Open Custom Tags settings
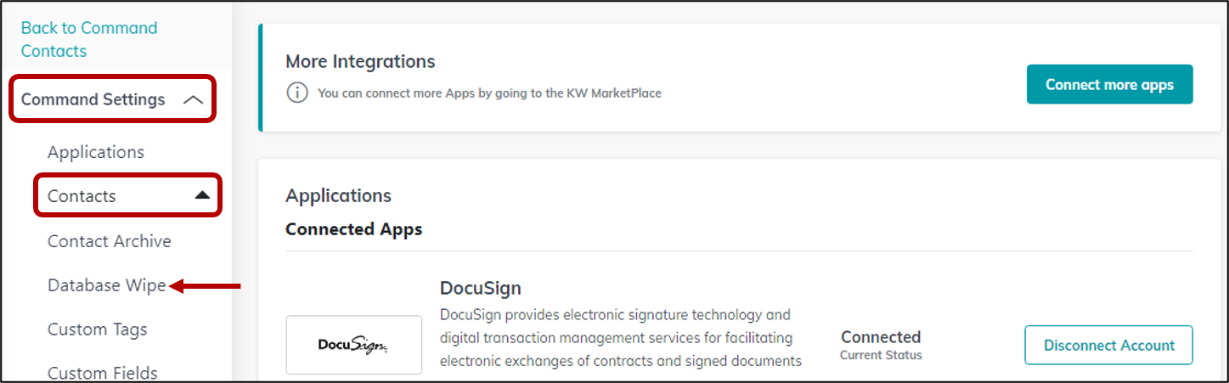 [x=98, y=329]
